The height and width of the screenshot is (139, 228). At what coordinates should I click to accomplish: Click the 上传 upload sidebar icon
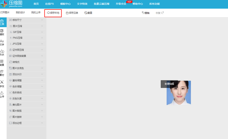click(2, 94)
